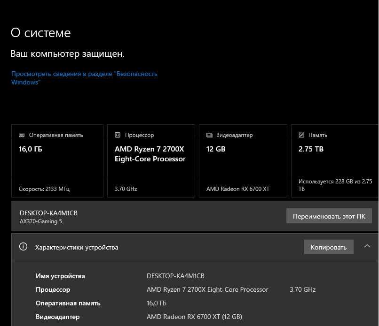Click '3.70 GHz' in processor card

click(x=126, y=189)
